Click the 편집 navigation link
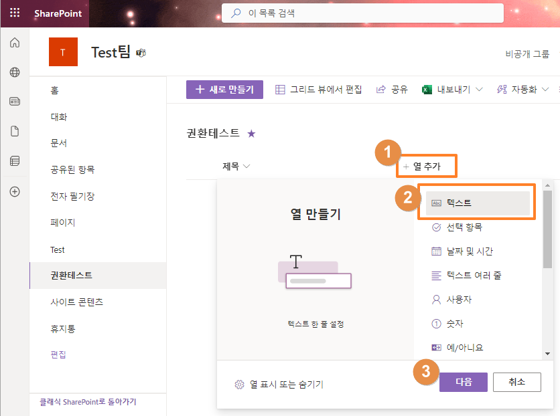This screenshot has height=416, width=560. click(x=58, y=354)
